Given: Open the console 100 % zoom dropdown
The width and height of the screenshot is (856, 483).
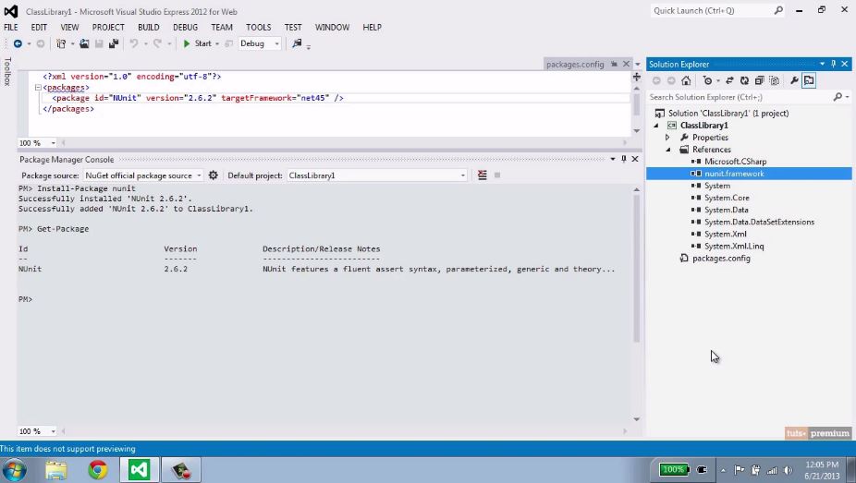Looking at the screenshot, I should pyautogui.click(x=53, y=431).
